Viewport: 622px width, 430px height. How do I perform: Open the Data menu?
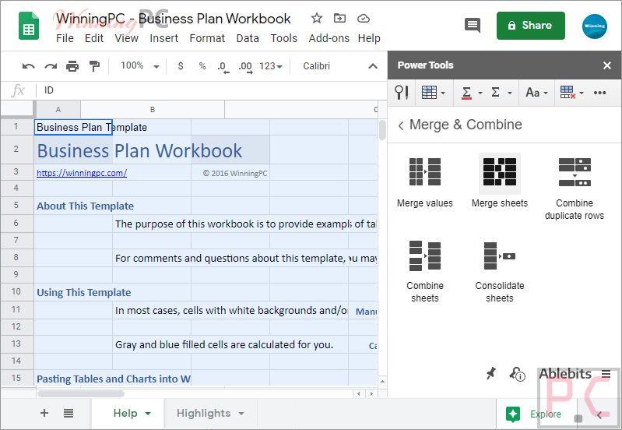[248, 38]
